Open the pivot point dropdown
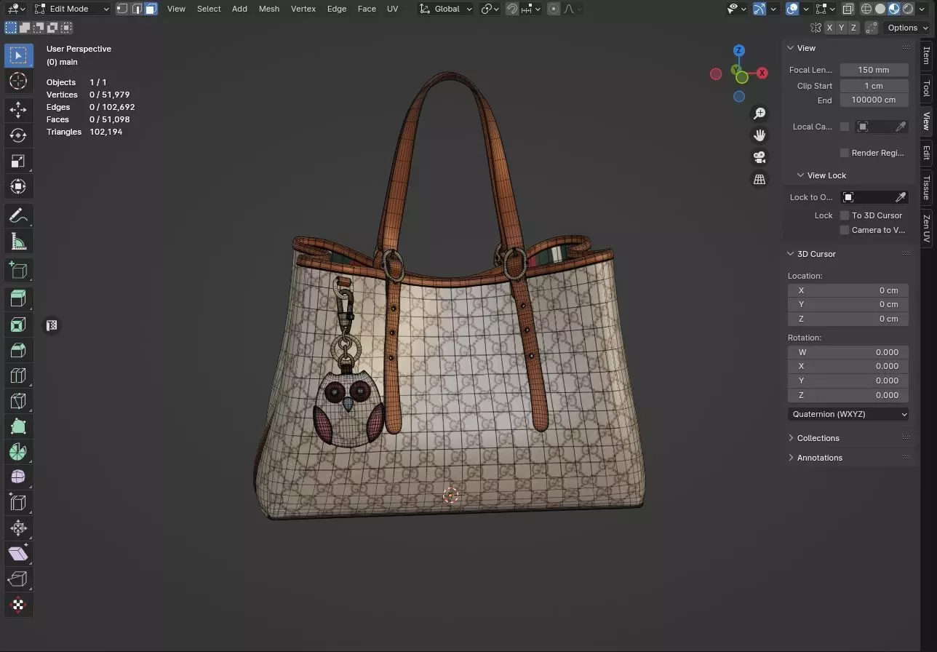This screenshot has width=937, height=652. 490,9
